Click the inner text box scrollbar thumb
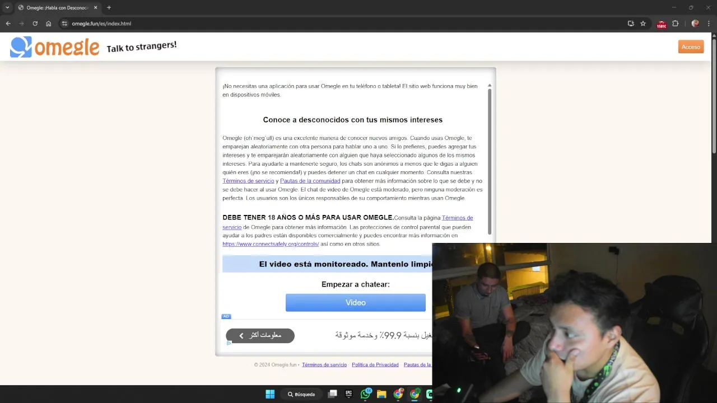This screenshot has width=717, height=403. tap(490, 161)
